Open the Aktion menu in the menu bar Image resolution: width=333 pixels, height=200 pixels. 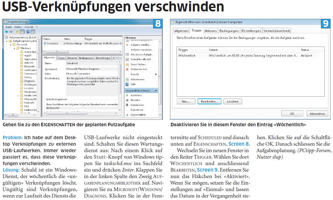[18, 27]
